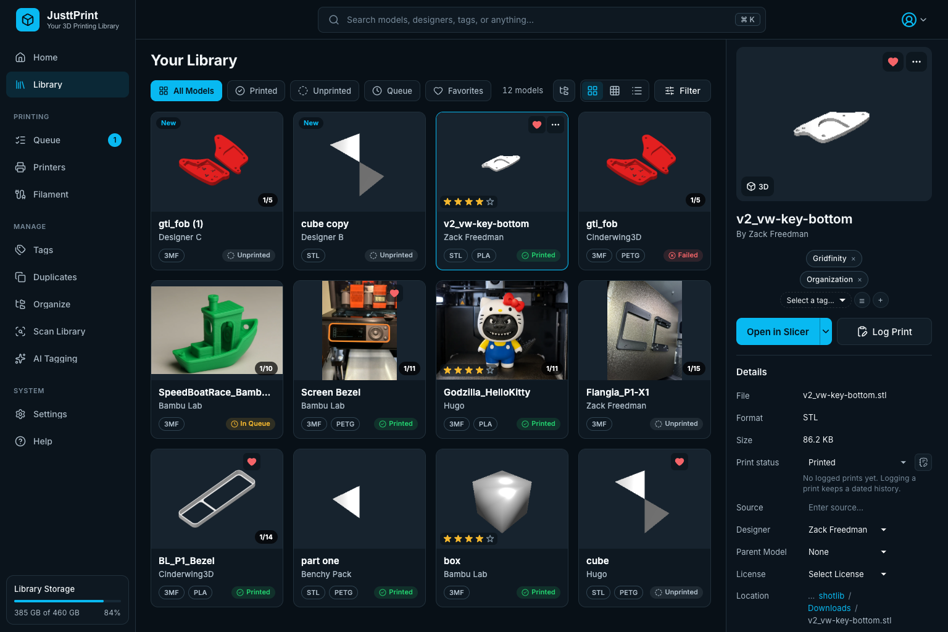
Task: Filter by Unprinted models
Action: tap(325, 91)
